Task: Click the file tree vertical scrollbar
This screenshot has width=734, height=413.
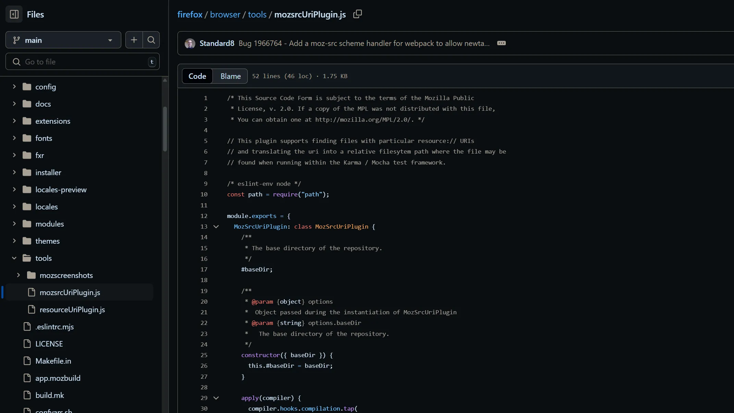Action: pyautogui.click(x=165, y=129)
